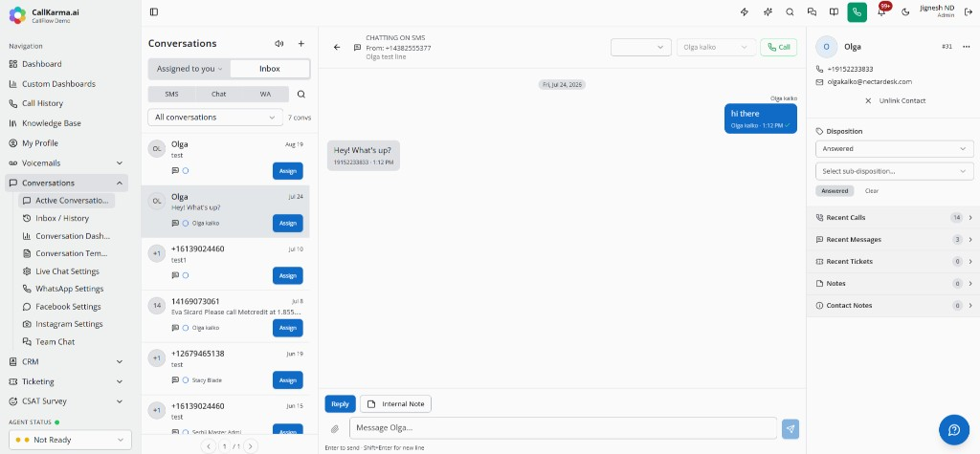Image resolution: width=980 pixels, height=454 pixels.
Task: Select the Assigned to you tab
Action: [x=189, y=69]
